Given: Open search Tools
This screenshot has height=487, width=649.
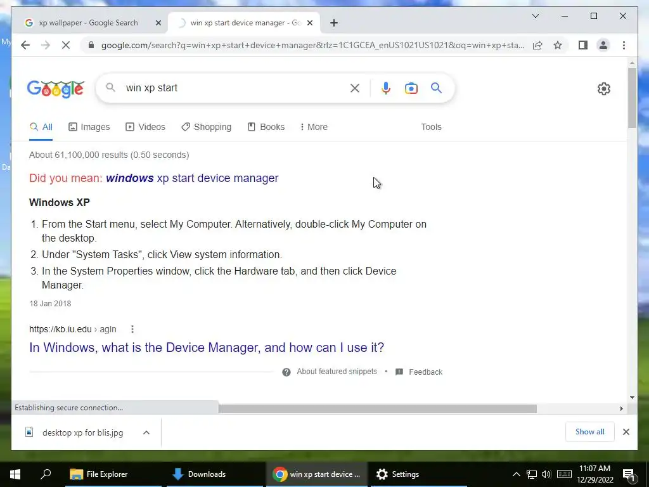Looking at the screenshot, I should pos(431,127).
